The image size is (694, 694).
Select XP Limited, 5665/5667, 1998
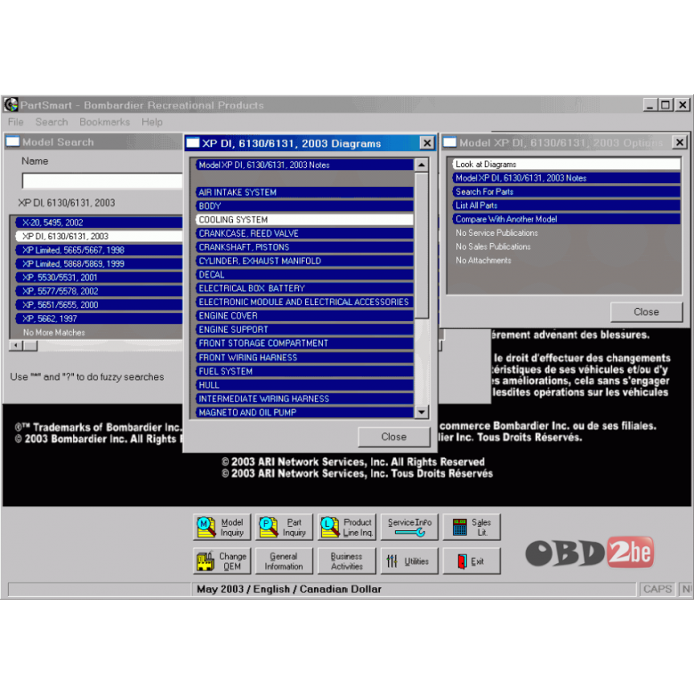click(x=98, y=250)
